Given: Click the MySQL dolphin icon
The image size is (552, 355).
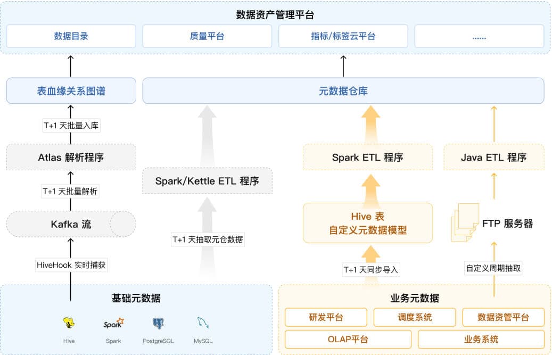Looking at the screenshot, I should coord(203,323).
